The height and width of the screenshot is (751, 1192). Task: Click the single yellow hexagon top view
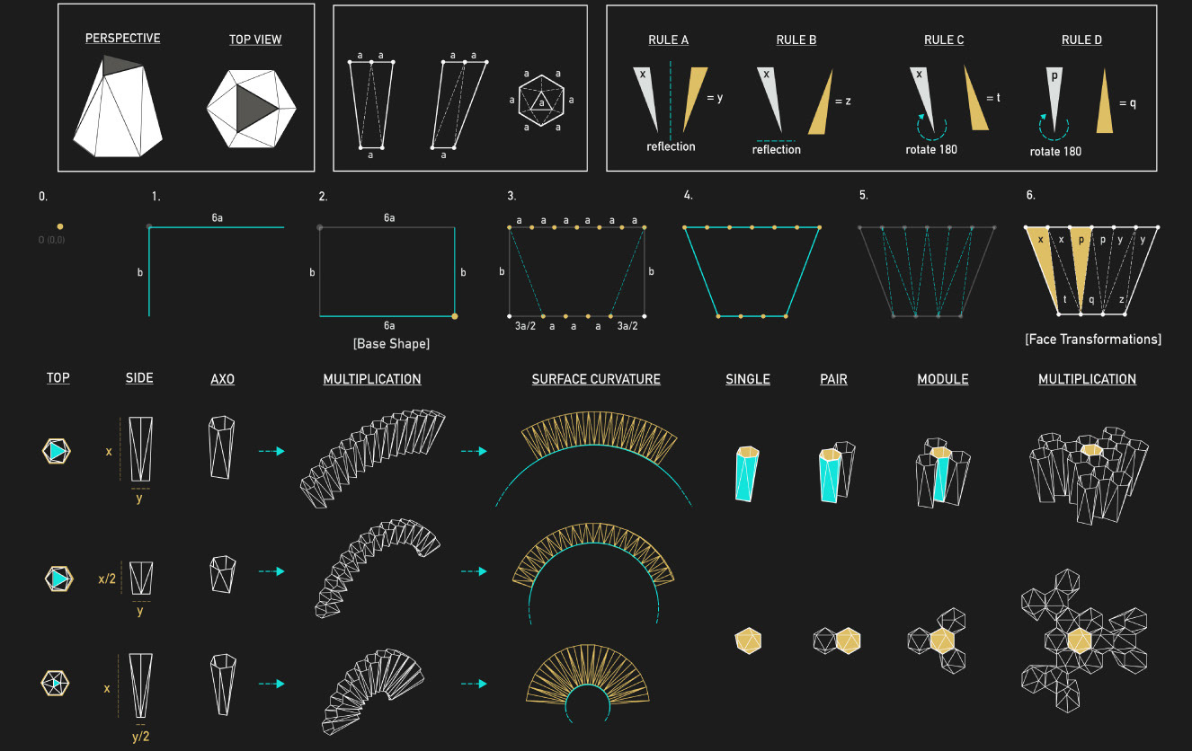pyautogui.click(x=749, y=640)
